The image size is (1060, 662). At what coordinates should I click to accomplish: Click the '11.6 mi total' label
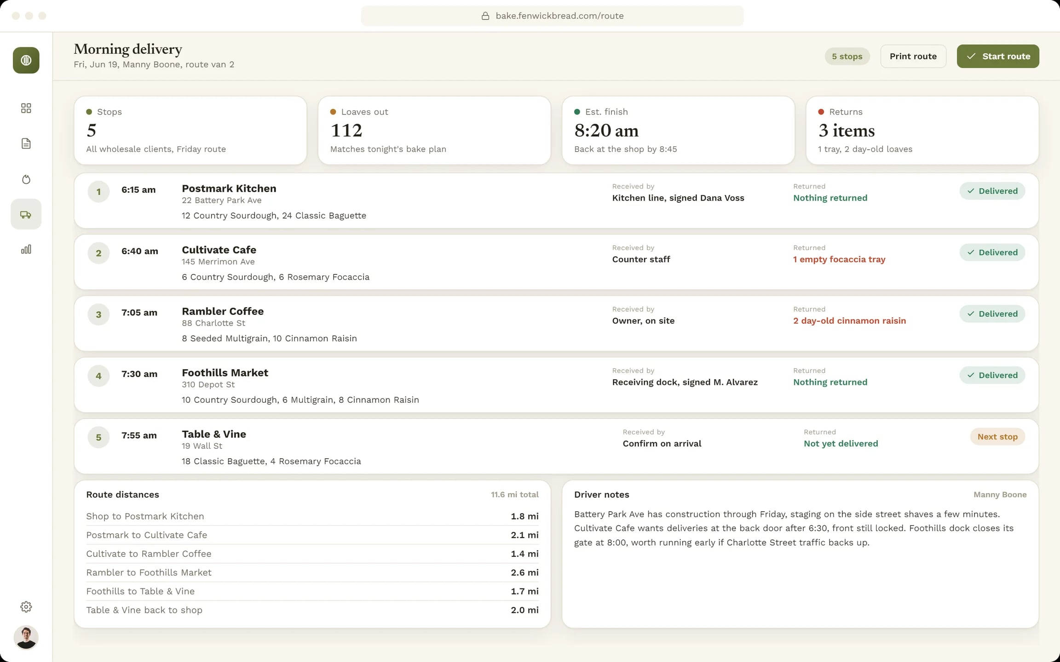coord(515,495)
